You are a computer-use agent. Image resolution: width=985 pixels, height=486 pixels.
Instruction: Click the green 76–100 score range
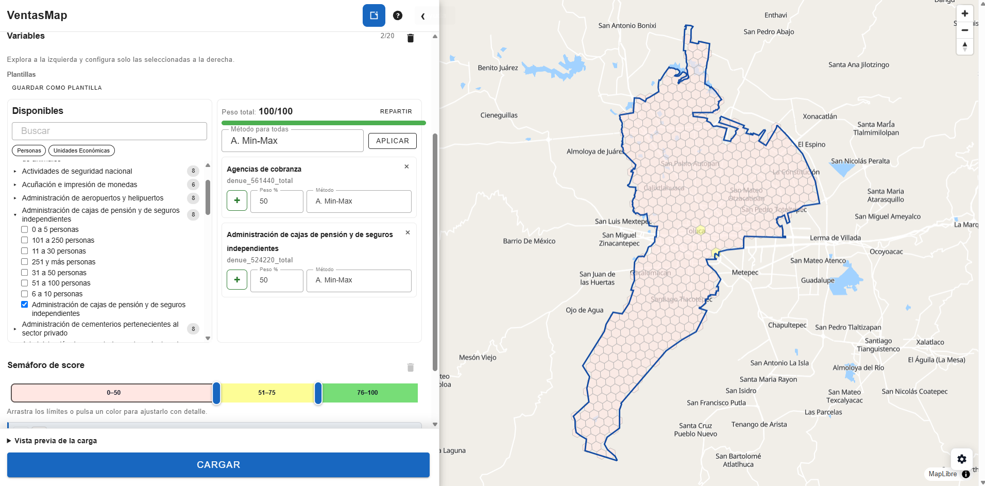[369, 393]
